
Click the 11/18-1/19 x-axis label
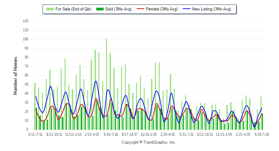tap(149, 134)
